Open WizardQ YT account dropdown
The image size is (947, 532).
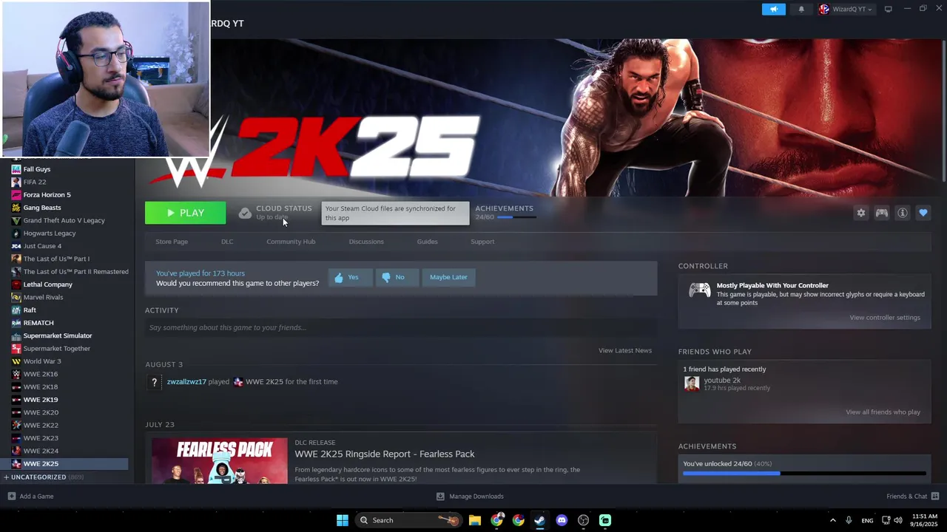point(846,9)
